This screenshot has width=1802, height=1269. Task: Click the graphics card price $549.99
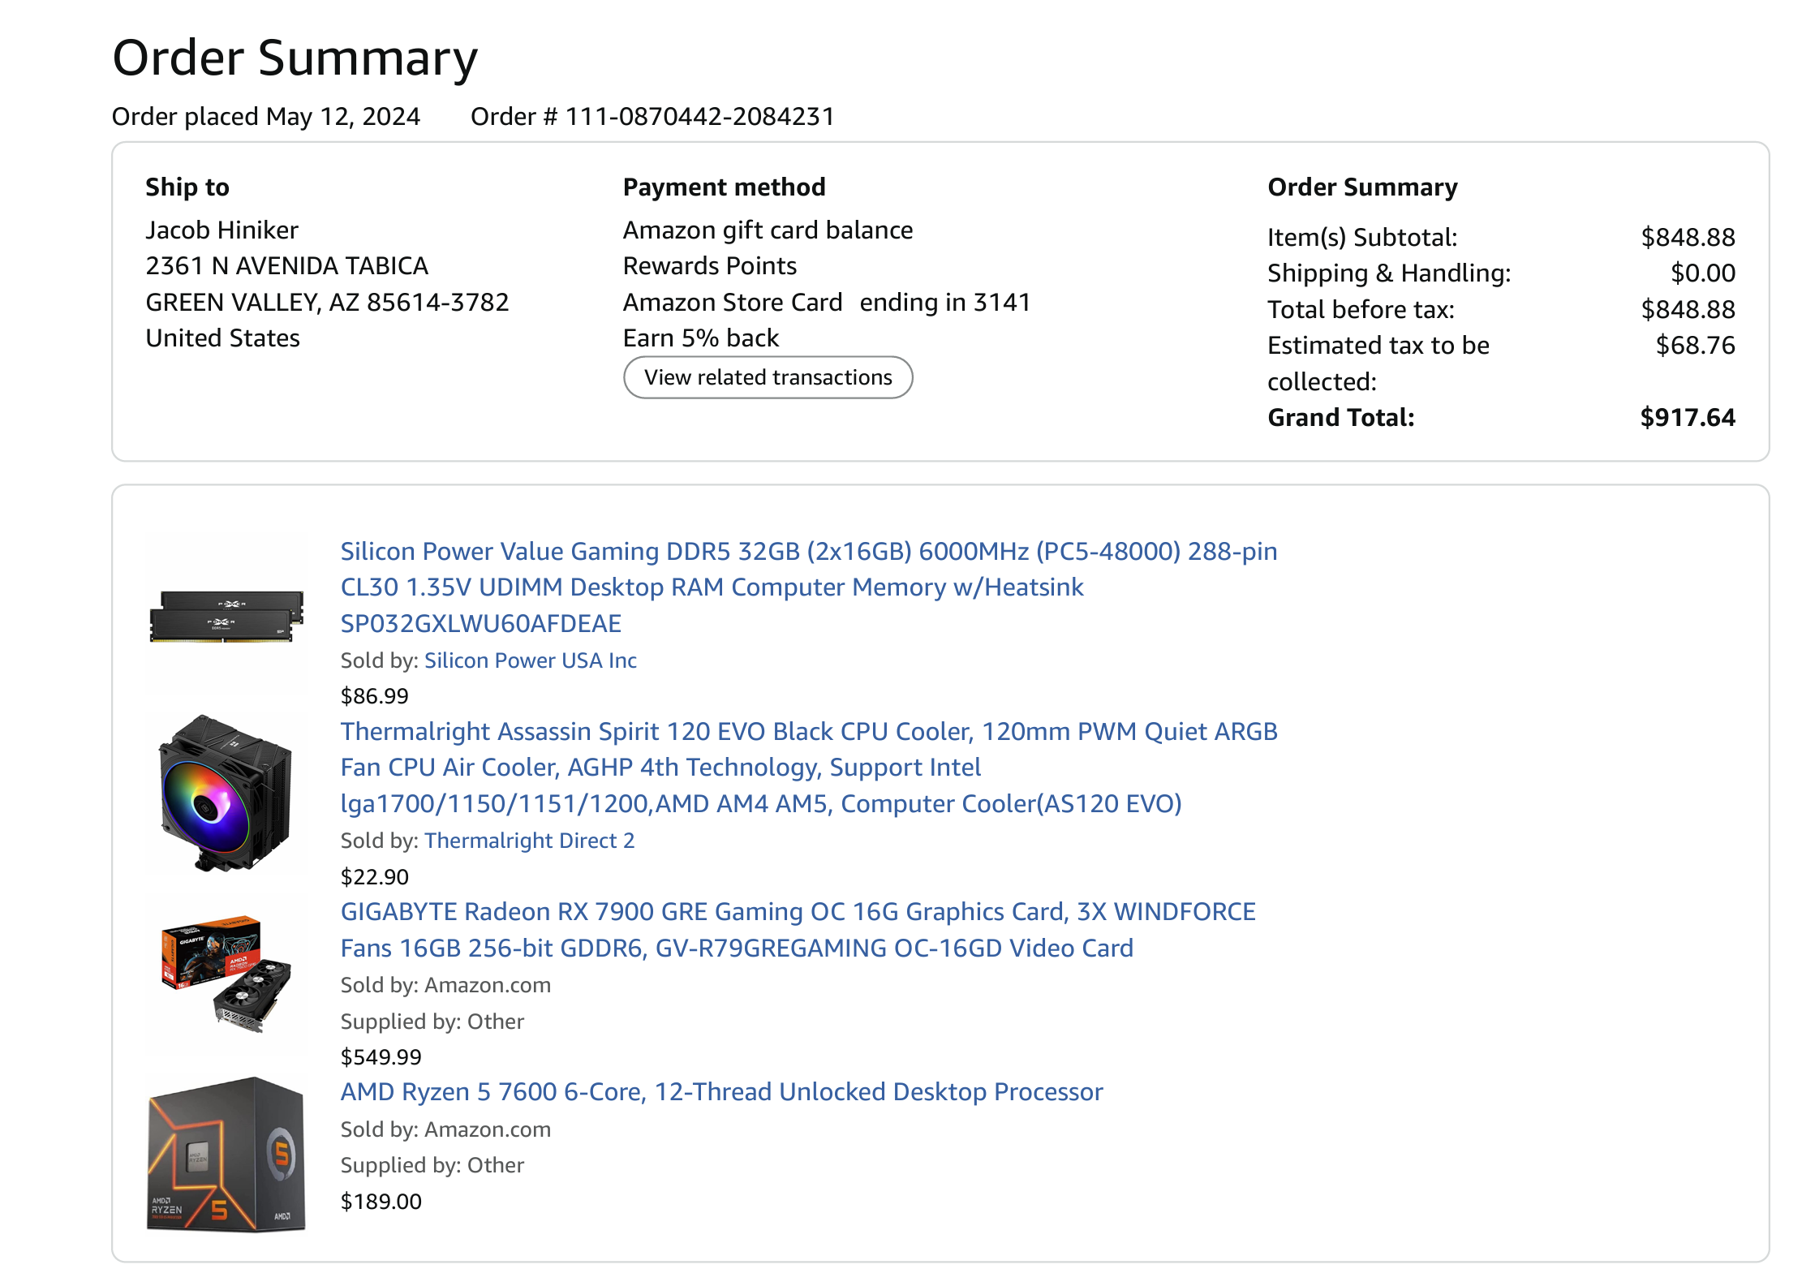(x=381, y=1056)
